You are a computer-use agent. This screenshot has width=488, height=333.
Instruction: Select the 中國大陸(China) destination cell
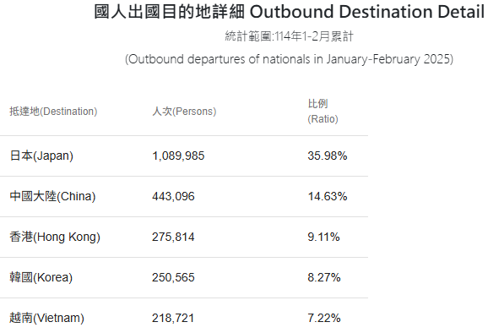(52, 196)
